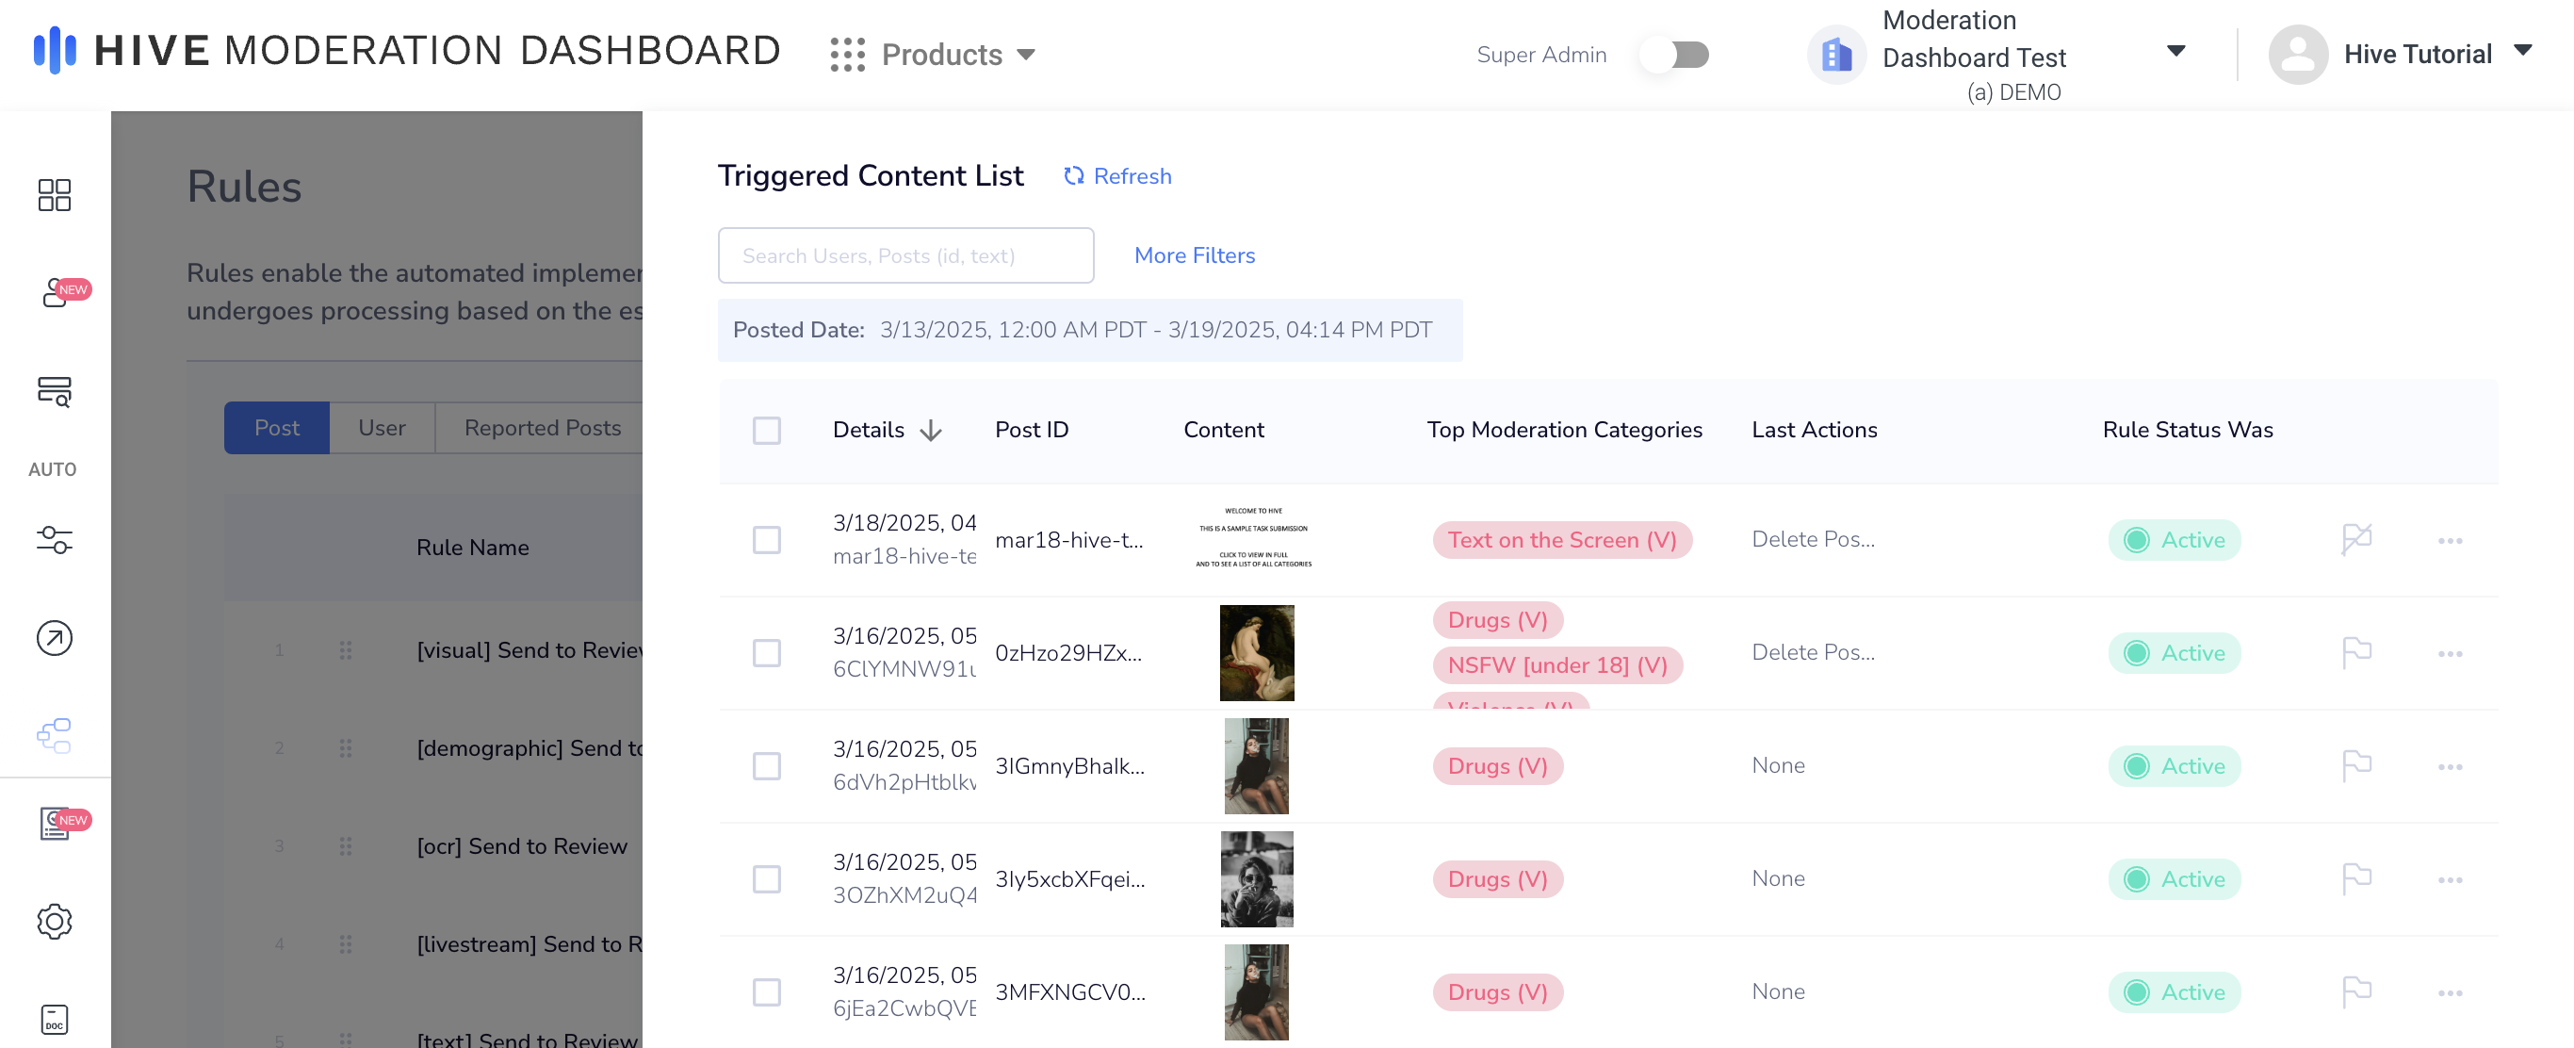The height and width of the screenshot is (1048, 2574).
Task: Open the workflow nodes icon in sidebar
Action: pos(54,736)
